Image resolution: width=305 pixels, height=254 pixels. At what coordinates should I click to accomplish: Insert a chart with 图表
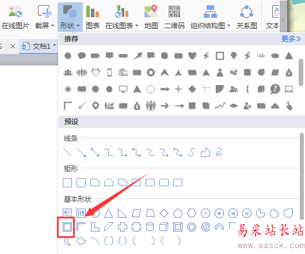pos(93,17)
